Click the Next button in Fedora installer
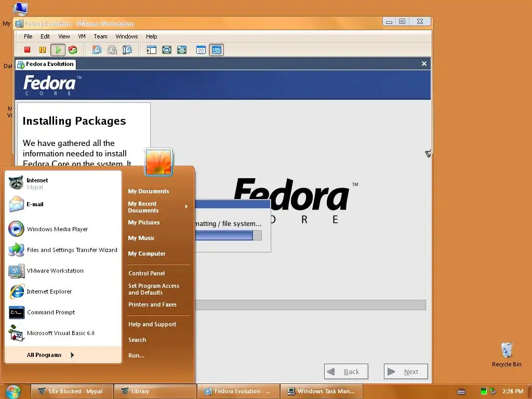532x399 pixels. point(406,371)
